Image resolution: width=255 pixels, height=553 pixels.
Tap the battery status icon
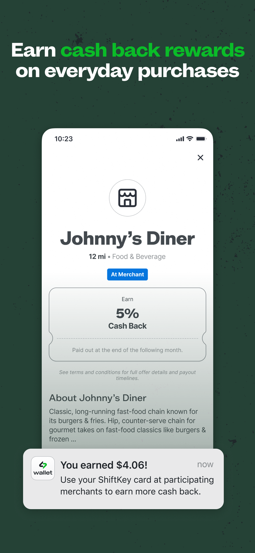pos(201,139)
